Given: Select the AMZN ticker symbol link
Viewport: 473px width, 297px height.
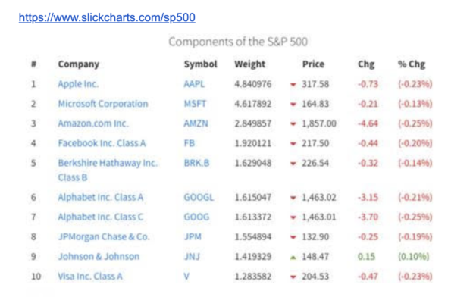Looking at the screenshot, I should click(196, 123).
